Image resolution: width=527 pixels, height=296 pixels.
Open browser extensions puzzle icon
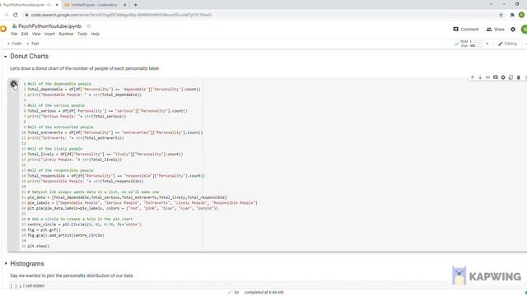(x=512, y=15)
